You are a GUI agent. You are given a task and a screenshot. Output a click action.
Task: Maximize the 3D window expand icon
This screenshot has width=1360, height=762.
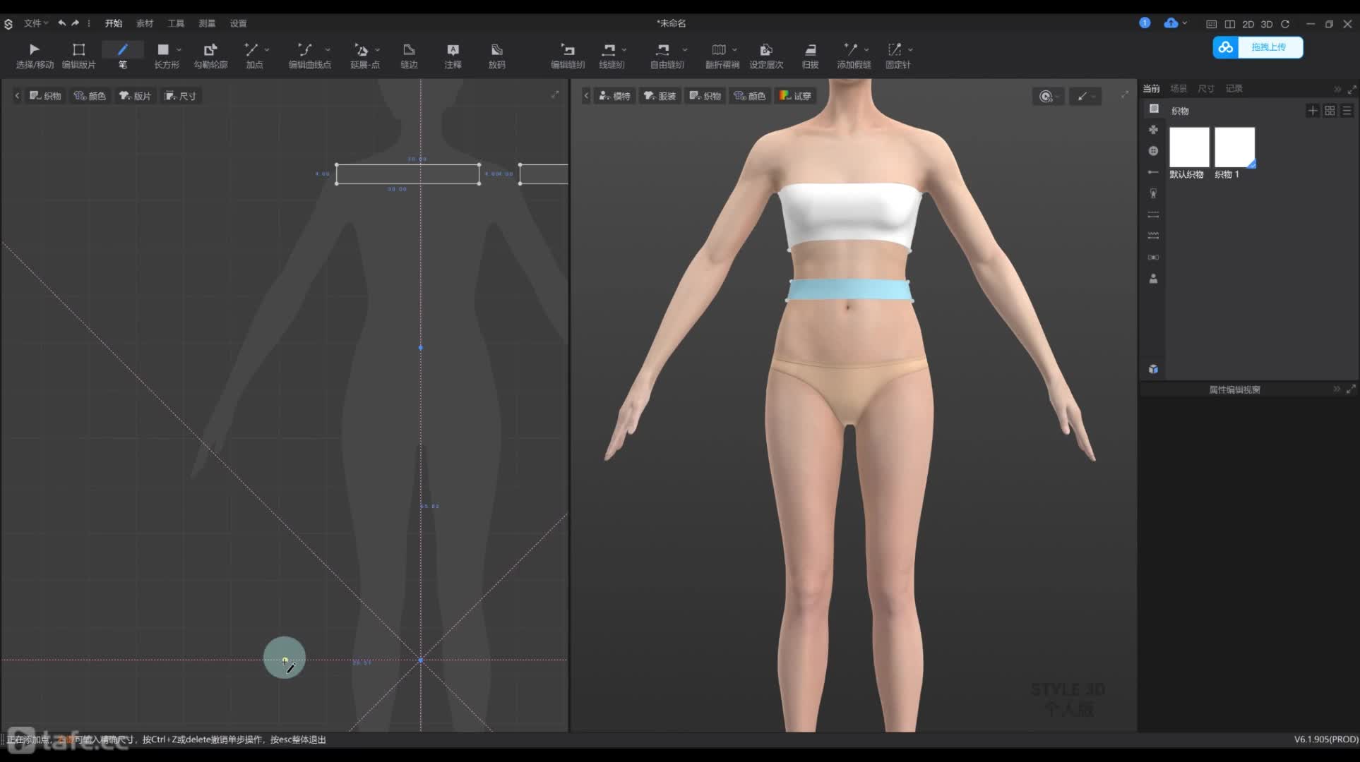(1125, 95)
